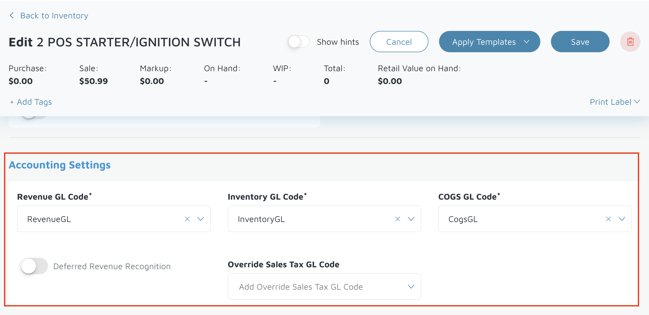Viewport: 649px width, 315px height.
Task: Click the back arrow beside Back to Inventory
Action: pos(12,15)
